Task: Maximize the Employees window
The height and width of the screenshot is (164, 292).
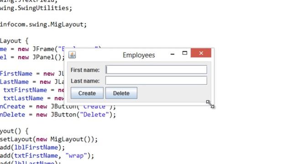Action: (184, 53)
